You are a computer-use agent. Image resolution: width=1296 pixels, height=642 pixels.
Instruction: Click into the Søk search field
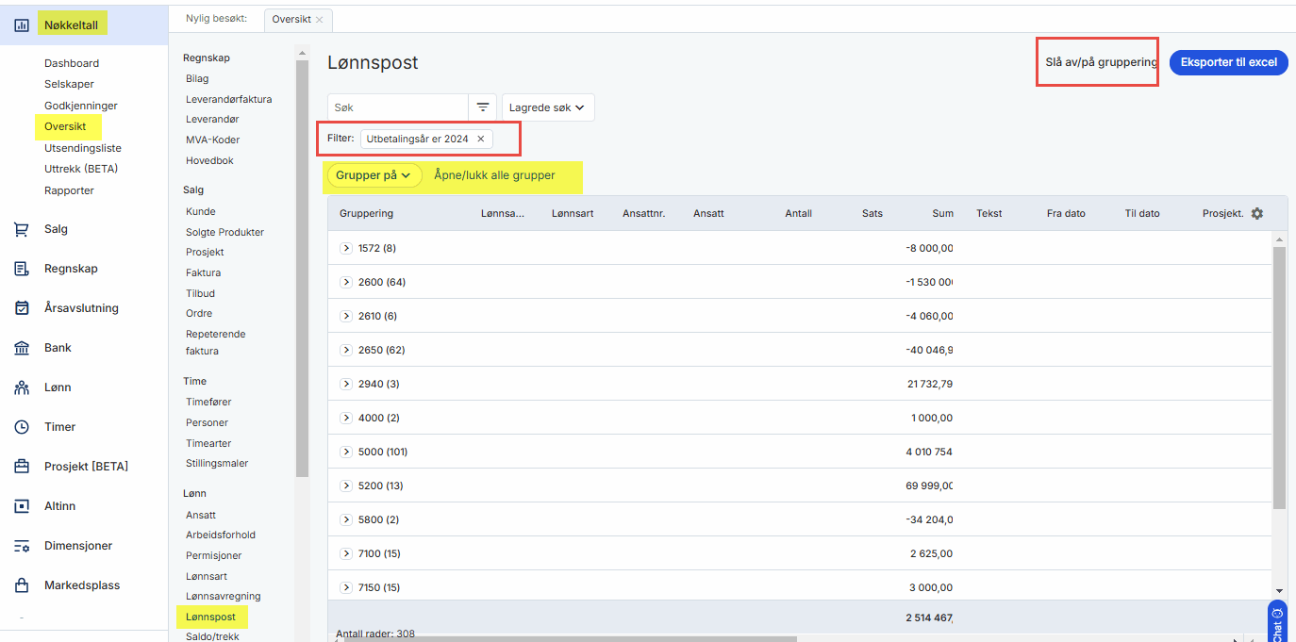(x=398, y=107)
